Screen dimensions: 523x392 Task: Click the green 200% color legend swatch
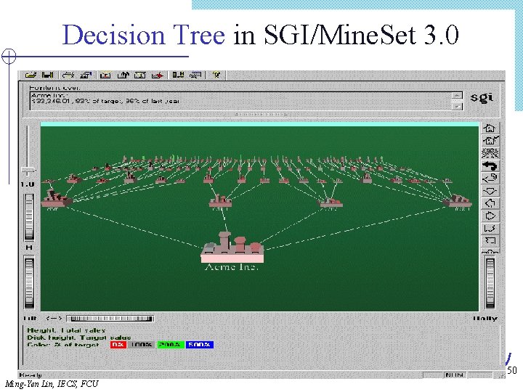pos(171,345)
